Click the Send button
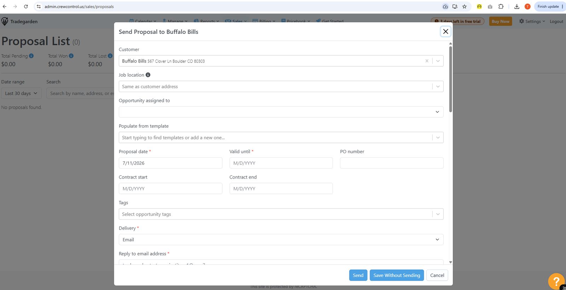 pos(358,275)
